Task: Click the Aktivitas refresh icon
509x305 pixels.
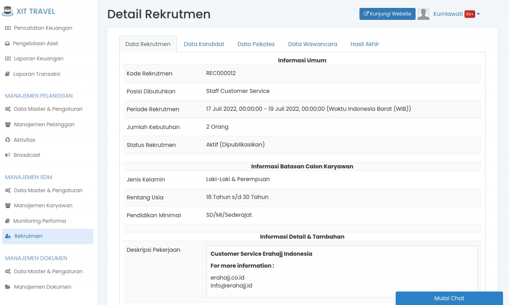Action: (x=7, y=140)
